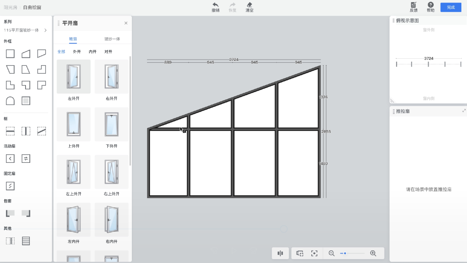Switch to the 玻扇 tab
Image resolution: width=467 pixels, height=263 pixels.
pyautogui.click(x=73, y=39)
